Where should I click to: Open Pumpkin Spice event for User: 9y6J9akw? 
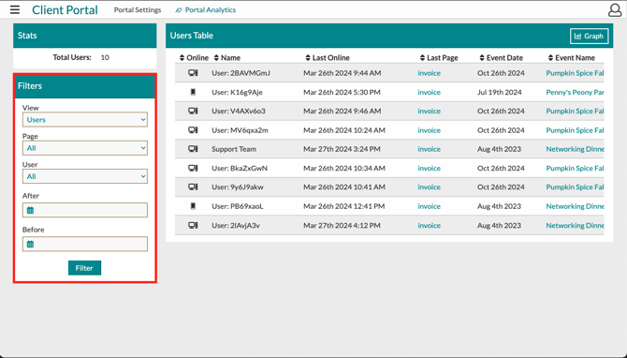click(x=575, y=187)
